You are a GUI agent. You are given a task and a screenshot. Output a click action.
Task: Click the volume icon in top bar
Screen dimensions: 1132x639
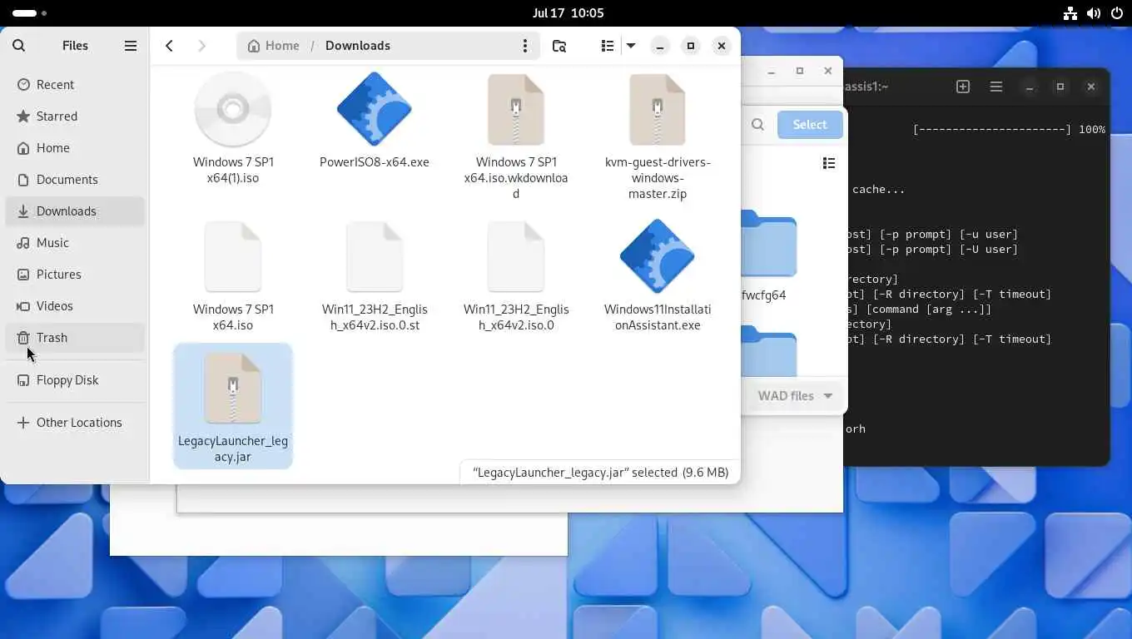click(1094, 13)
